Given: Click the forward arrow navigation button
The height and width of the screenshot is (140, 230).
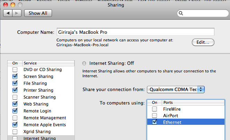Looking at the screenshot, I should (x=17, y=13).
